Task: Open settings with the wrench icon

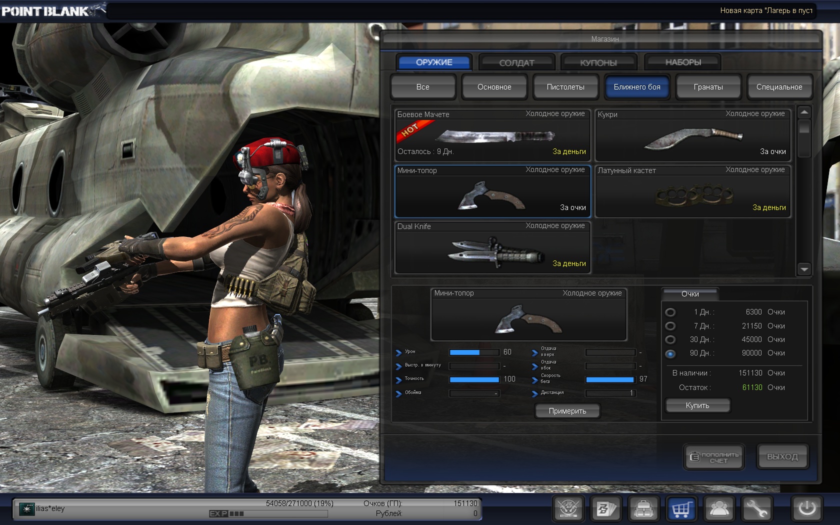Action: click(x=756, y=509)
